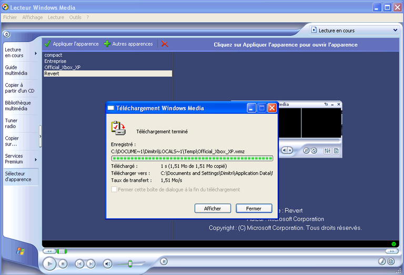The image size is (404, 275).
Task: Open the Affichage menu
Action: tap(33, 17)
